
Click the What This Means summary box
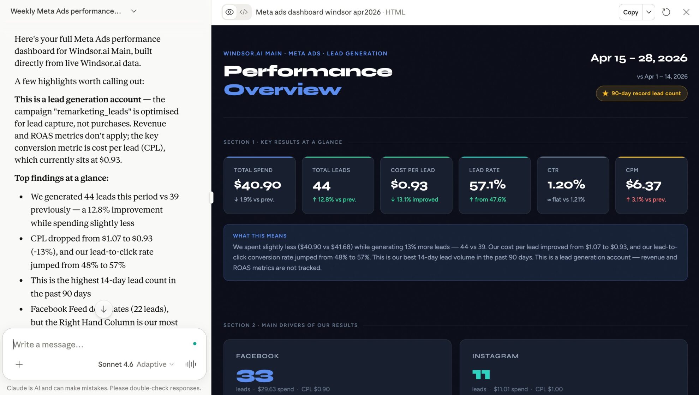coord(455,252)
